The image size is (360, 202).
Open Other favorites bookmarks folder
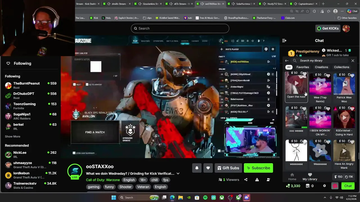pos(347,18)
